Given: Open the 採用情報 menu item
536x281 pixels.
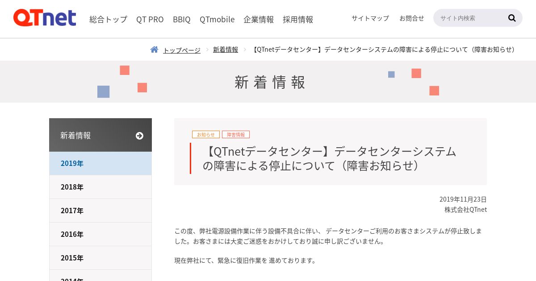Looking at the screenshot, I should pos(298,19).
